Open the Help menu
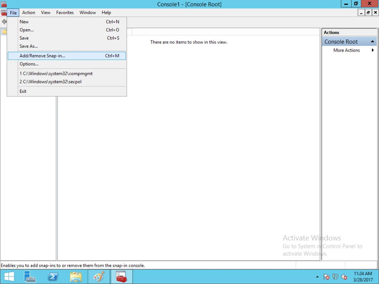This screenshot has height=284, width=379. [106, 13]
